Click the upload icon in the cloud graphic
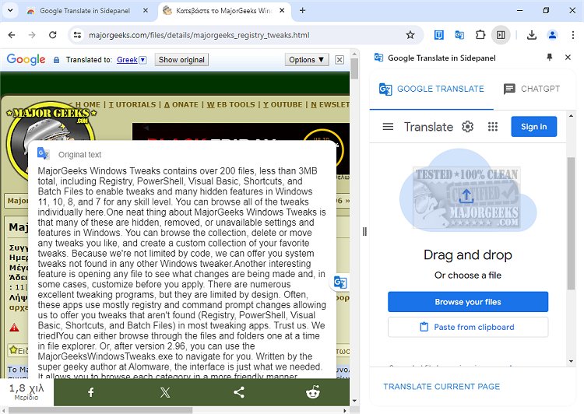The width and height of the screenshot is (584, 414). pyautogui.click(x=466, y=196)
